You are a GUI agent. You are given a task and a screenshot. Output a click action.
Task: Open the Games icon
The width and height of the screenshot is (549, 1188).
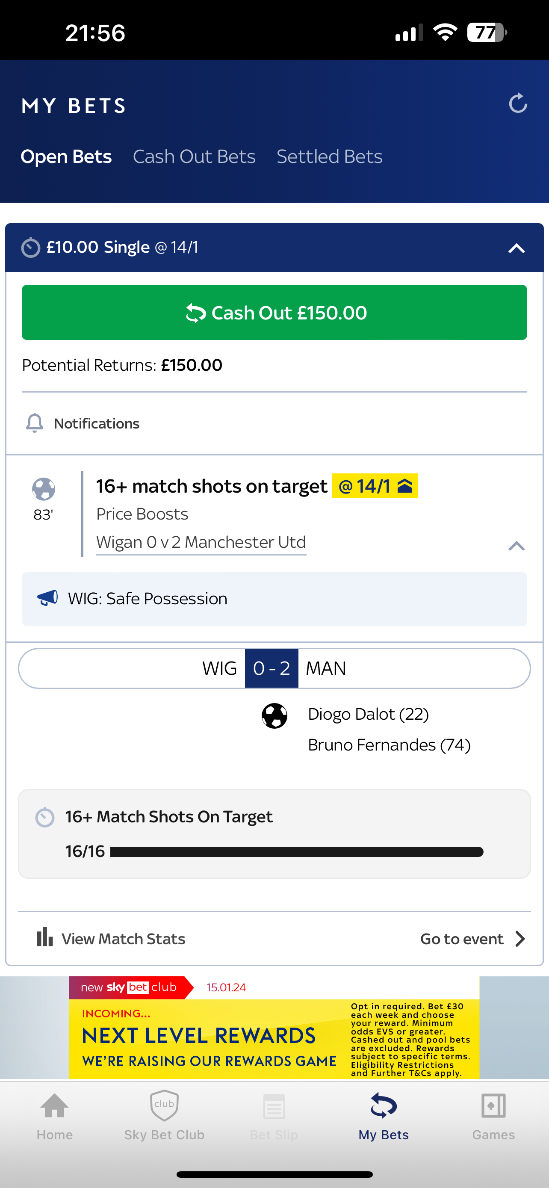(493, 1106)
